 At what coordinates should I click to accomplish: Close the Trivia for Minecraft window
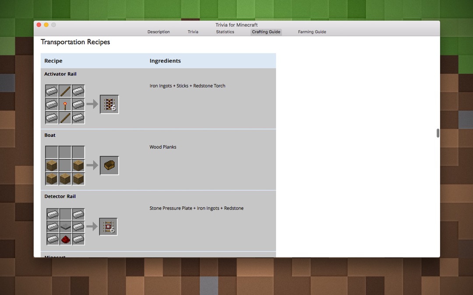[x=39, y=24]
